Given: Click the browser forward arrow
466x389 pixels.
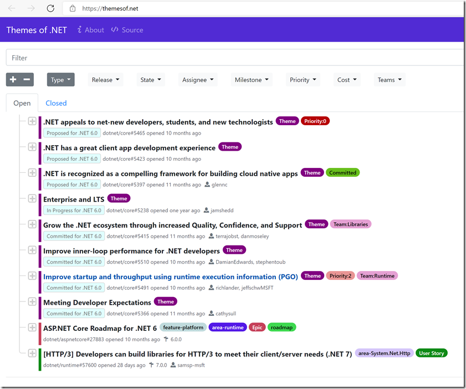Looking at the screenshot, I should pos(31,8).
